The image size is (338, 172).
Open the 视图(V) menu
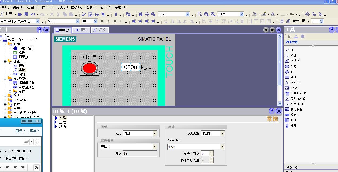pyautogui.click(x=33, y=7)
